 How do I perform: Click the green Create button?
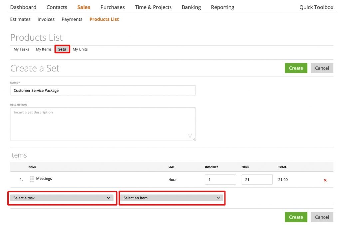[x=296, y=68]
